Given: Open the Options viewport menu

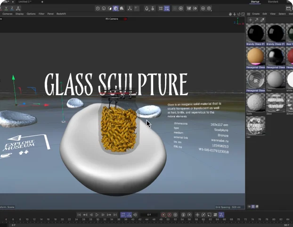Looking at the screenshot, I should click(31, 14).
